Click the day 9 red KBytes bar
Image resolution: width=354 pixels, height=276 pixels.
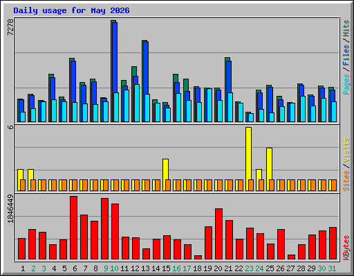(104, 228)
